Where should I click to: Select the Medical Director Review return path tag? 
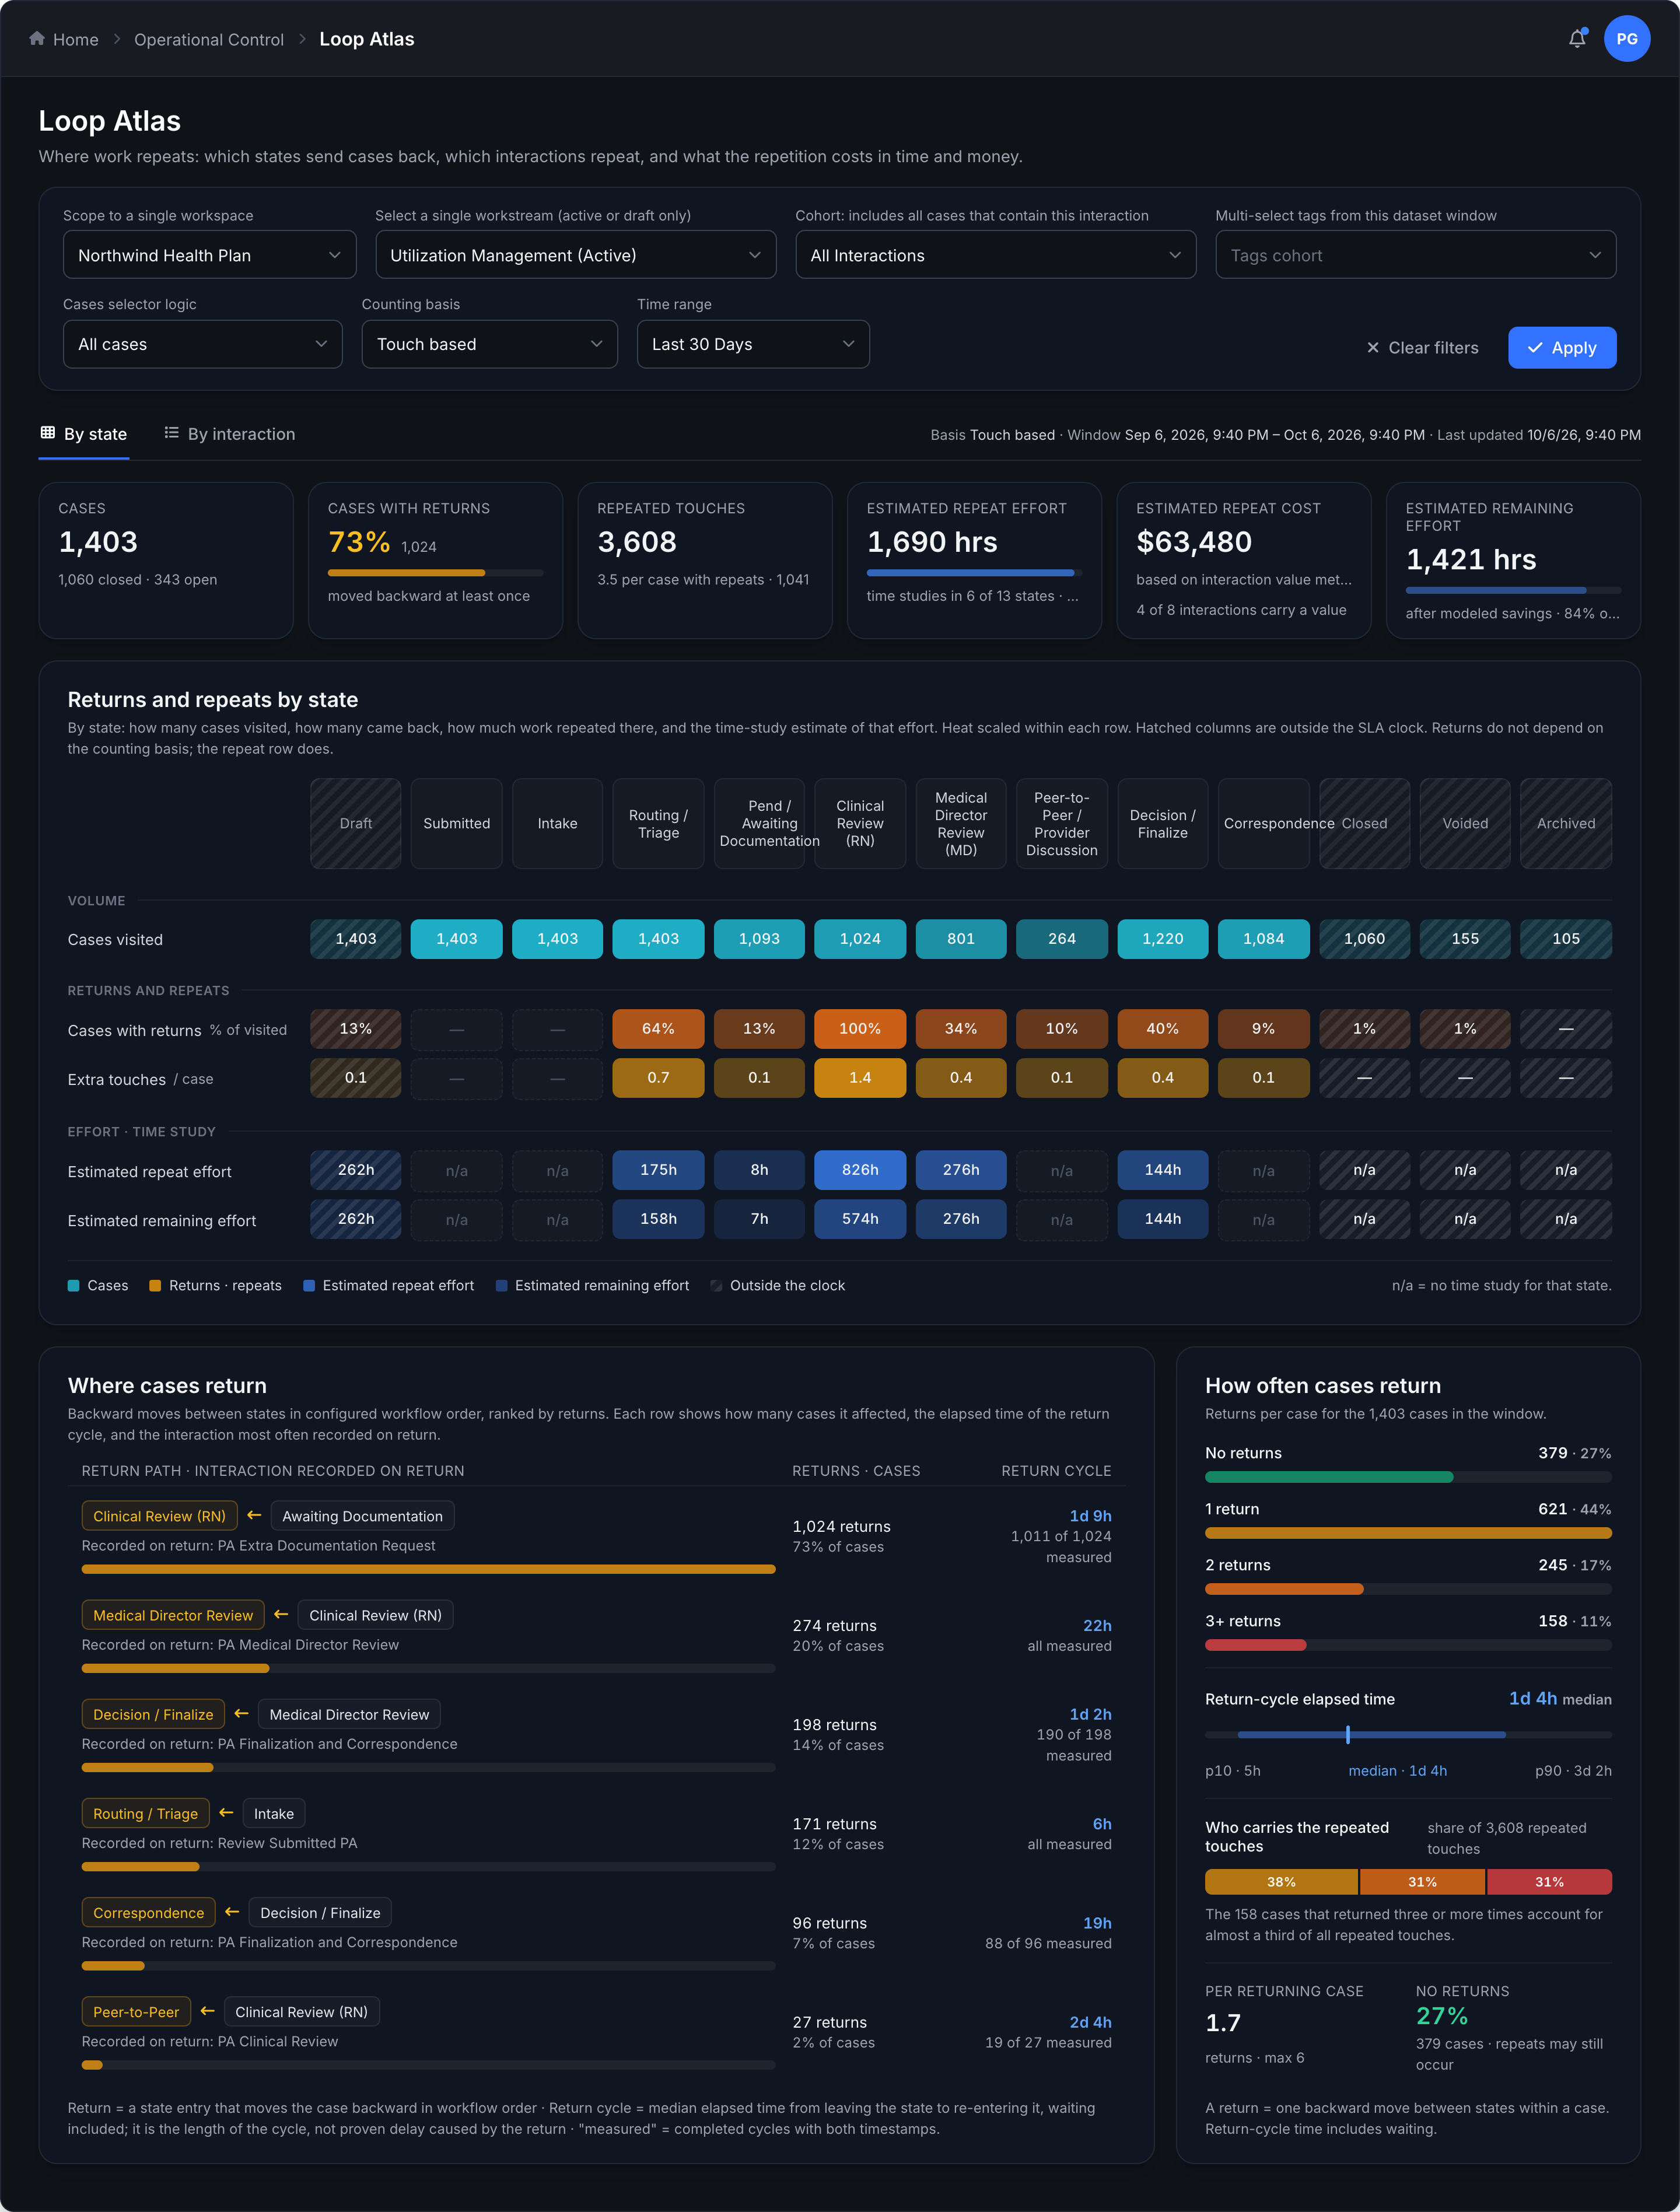173,1615
